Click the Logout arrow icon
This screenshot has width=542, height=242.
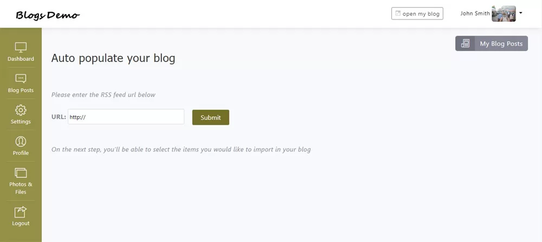click(x=21, y=212)
